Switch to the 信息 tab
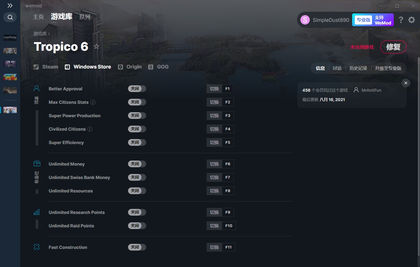This screenshot has height=267, width=420. pos(320,68)
